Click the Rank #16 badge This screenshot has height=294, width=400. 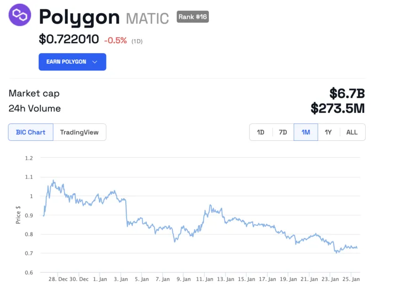192,16
